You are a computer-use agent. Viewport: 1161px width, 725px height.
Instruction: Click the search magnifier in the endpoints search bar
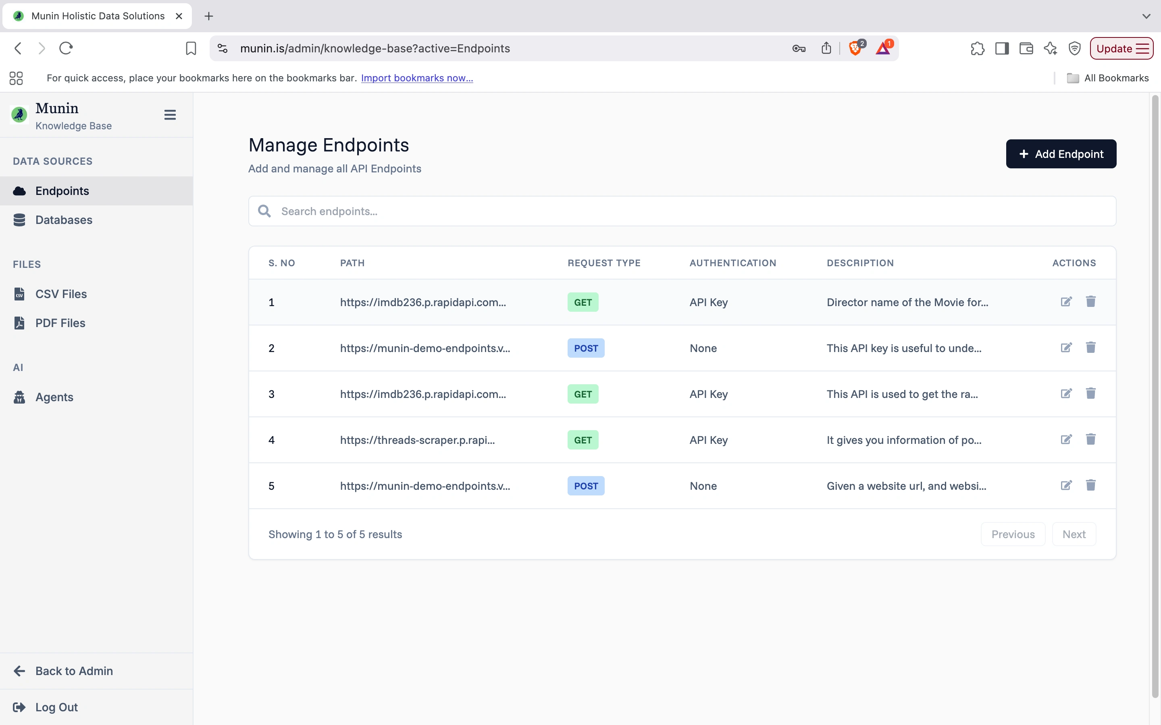[264, 211]
